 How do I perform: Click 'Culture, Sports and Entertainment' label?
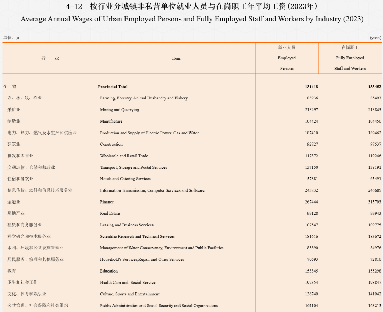point(129,294)
